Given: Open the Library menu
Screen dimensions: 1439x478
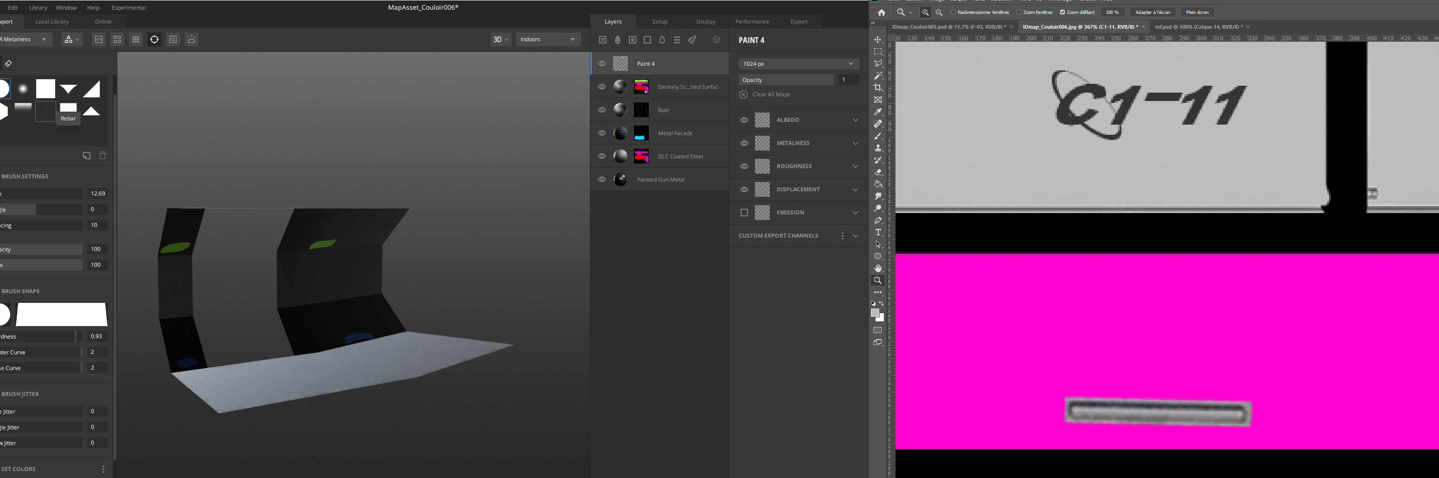Looking at the screenshot, I should pyautogui.click(x=38, y=8).
